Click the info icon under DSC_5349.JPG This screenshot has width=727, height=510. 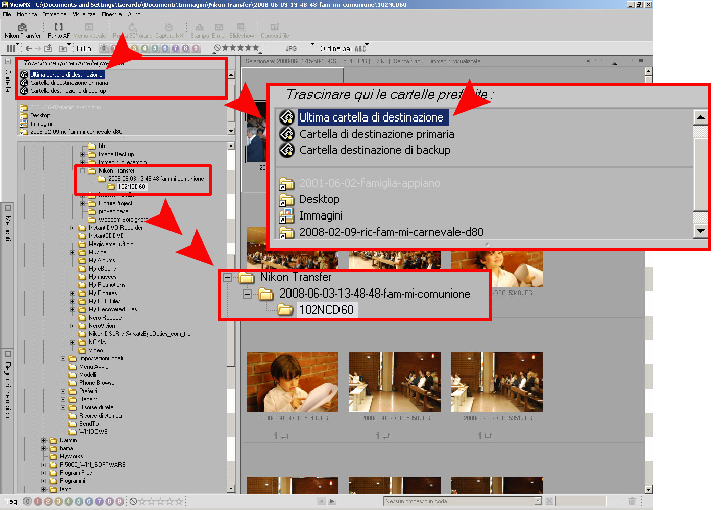276,435
